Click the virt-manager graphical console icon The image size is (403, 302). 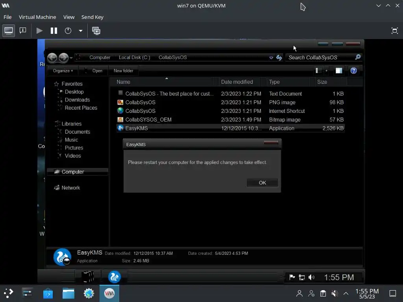9,31
